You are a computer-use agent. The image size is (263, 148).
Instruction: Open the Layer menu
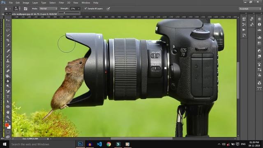pyautogui.click(x=35, y=3)
